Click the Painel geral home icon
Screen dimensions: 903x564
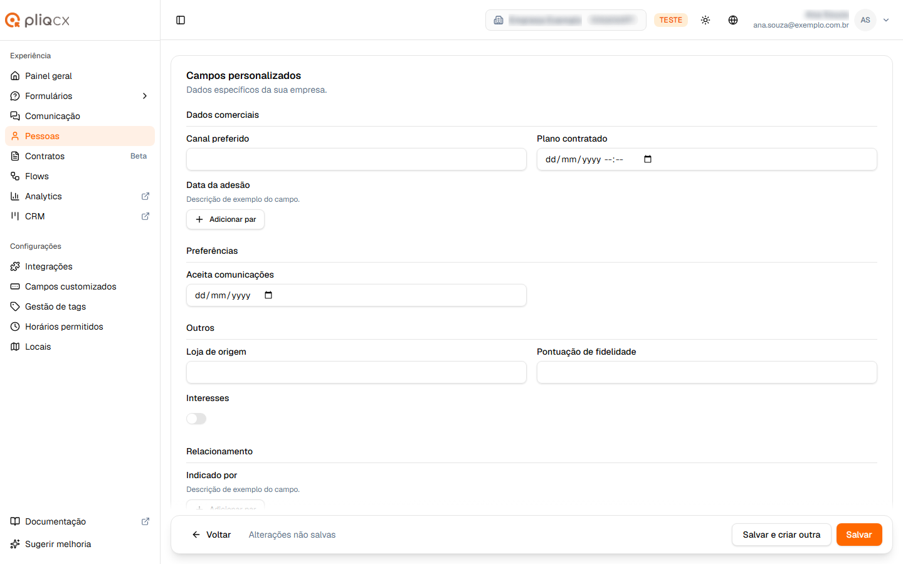[15, 76]
